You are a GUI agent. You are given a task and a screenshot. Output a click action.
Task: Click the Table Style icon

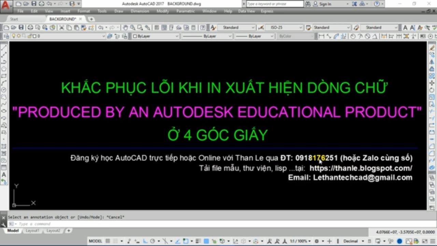(x=308, y=27)
